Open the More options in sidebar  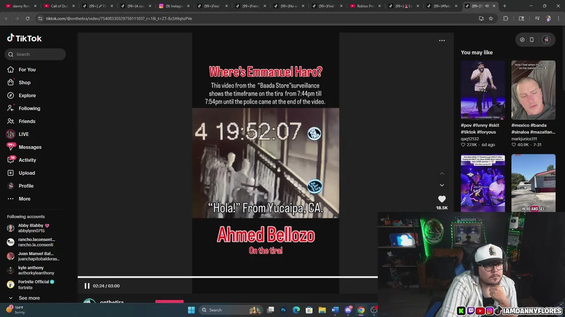24,199
